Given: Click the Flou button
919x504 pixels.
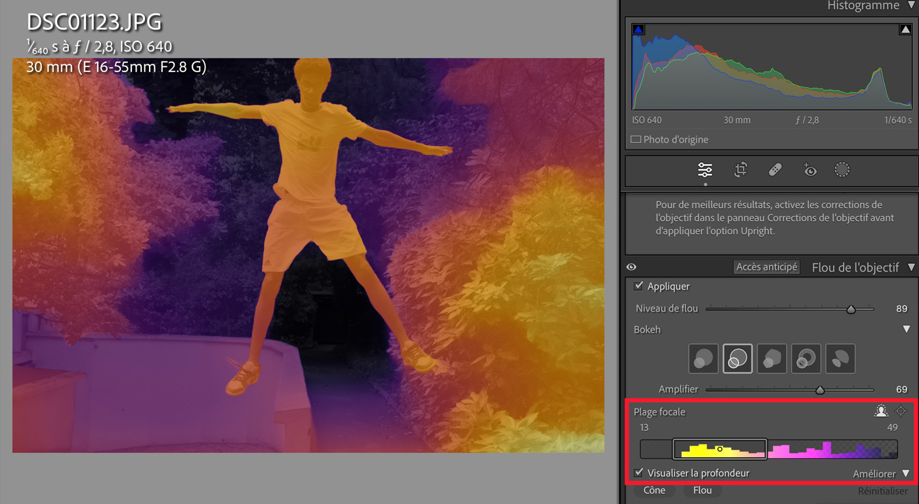Looking at the screenshot, I should (x=702, y=490).
